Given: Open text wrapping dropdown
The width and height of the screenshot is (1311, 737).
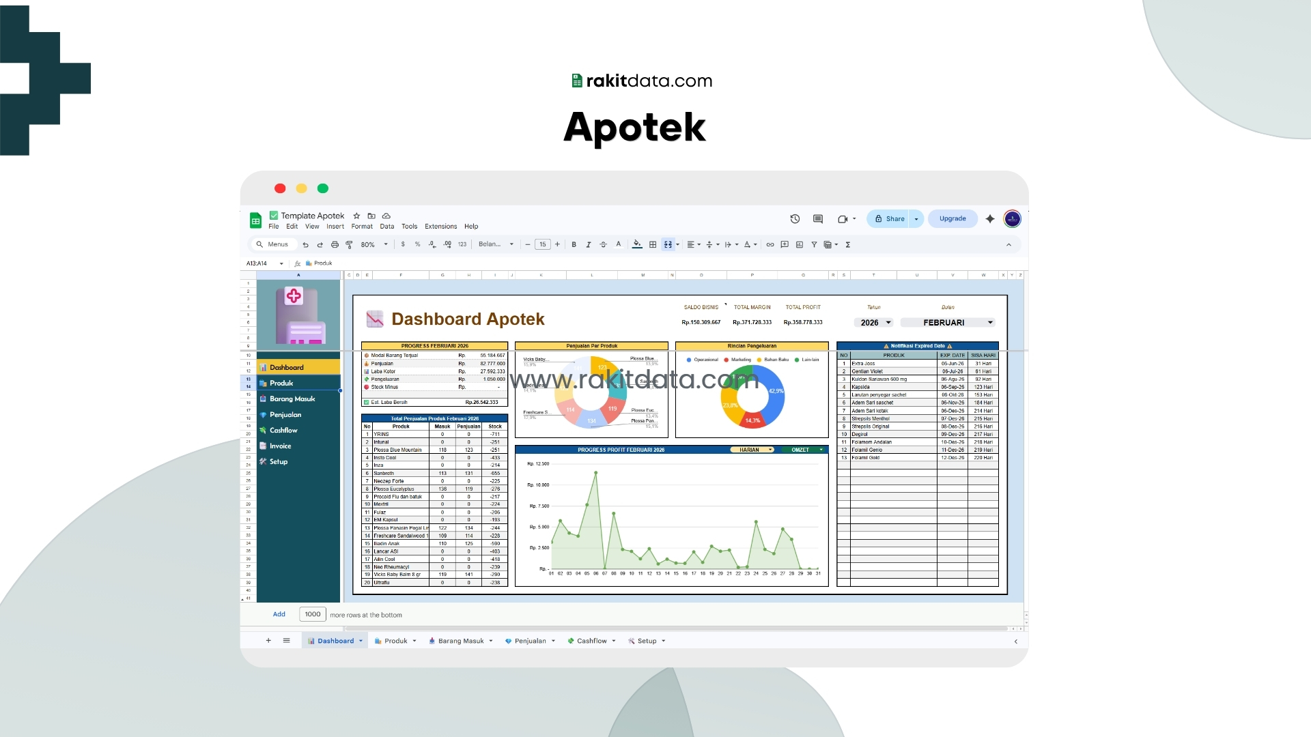Looking at the screenshot, I should coord(731,244).
